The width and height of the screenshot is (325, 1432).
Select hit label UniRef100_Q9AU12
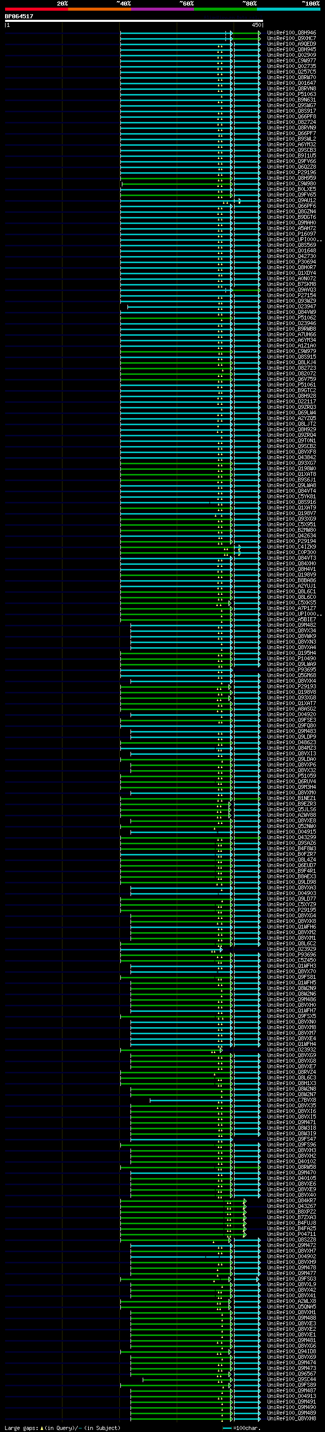pyautogui.click(x=291, y=201)
